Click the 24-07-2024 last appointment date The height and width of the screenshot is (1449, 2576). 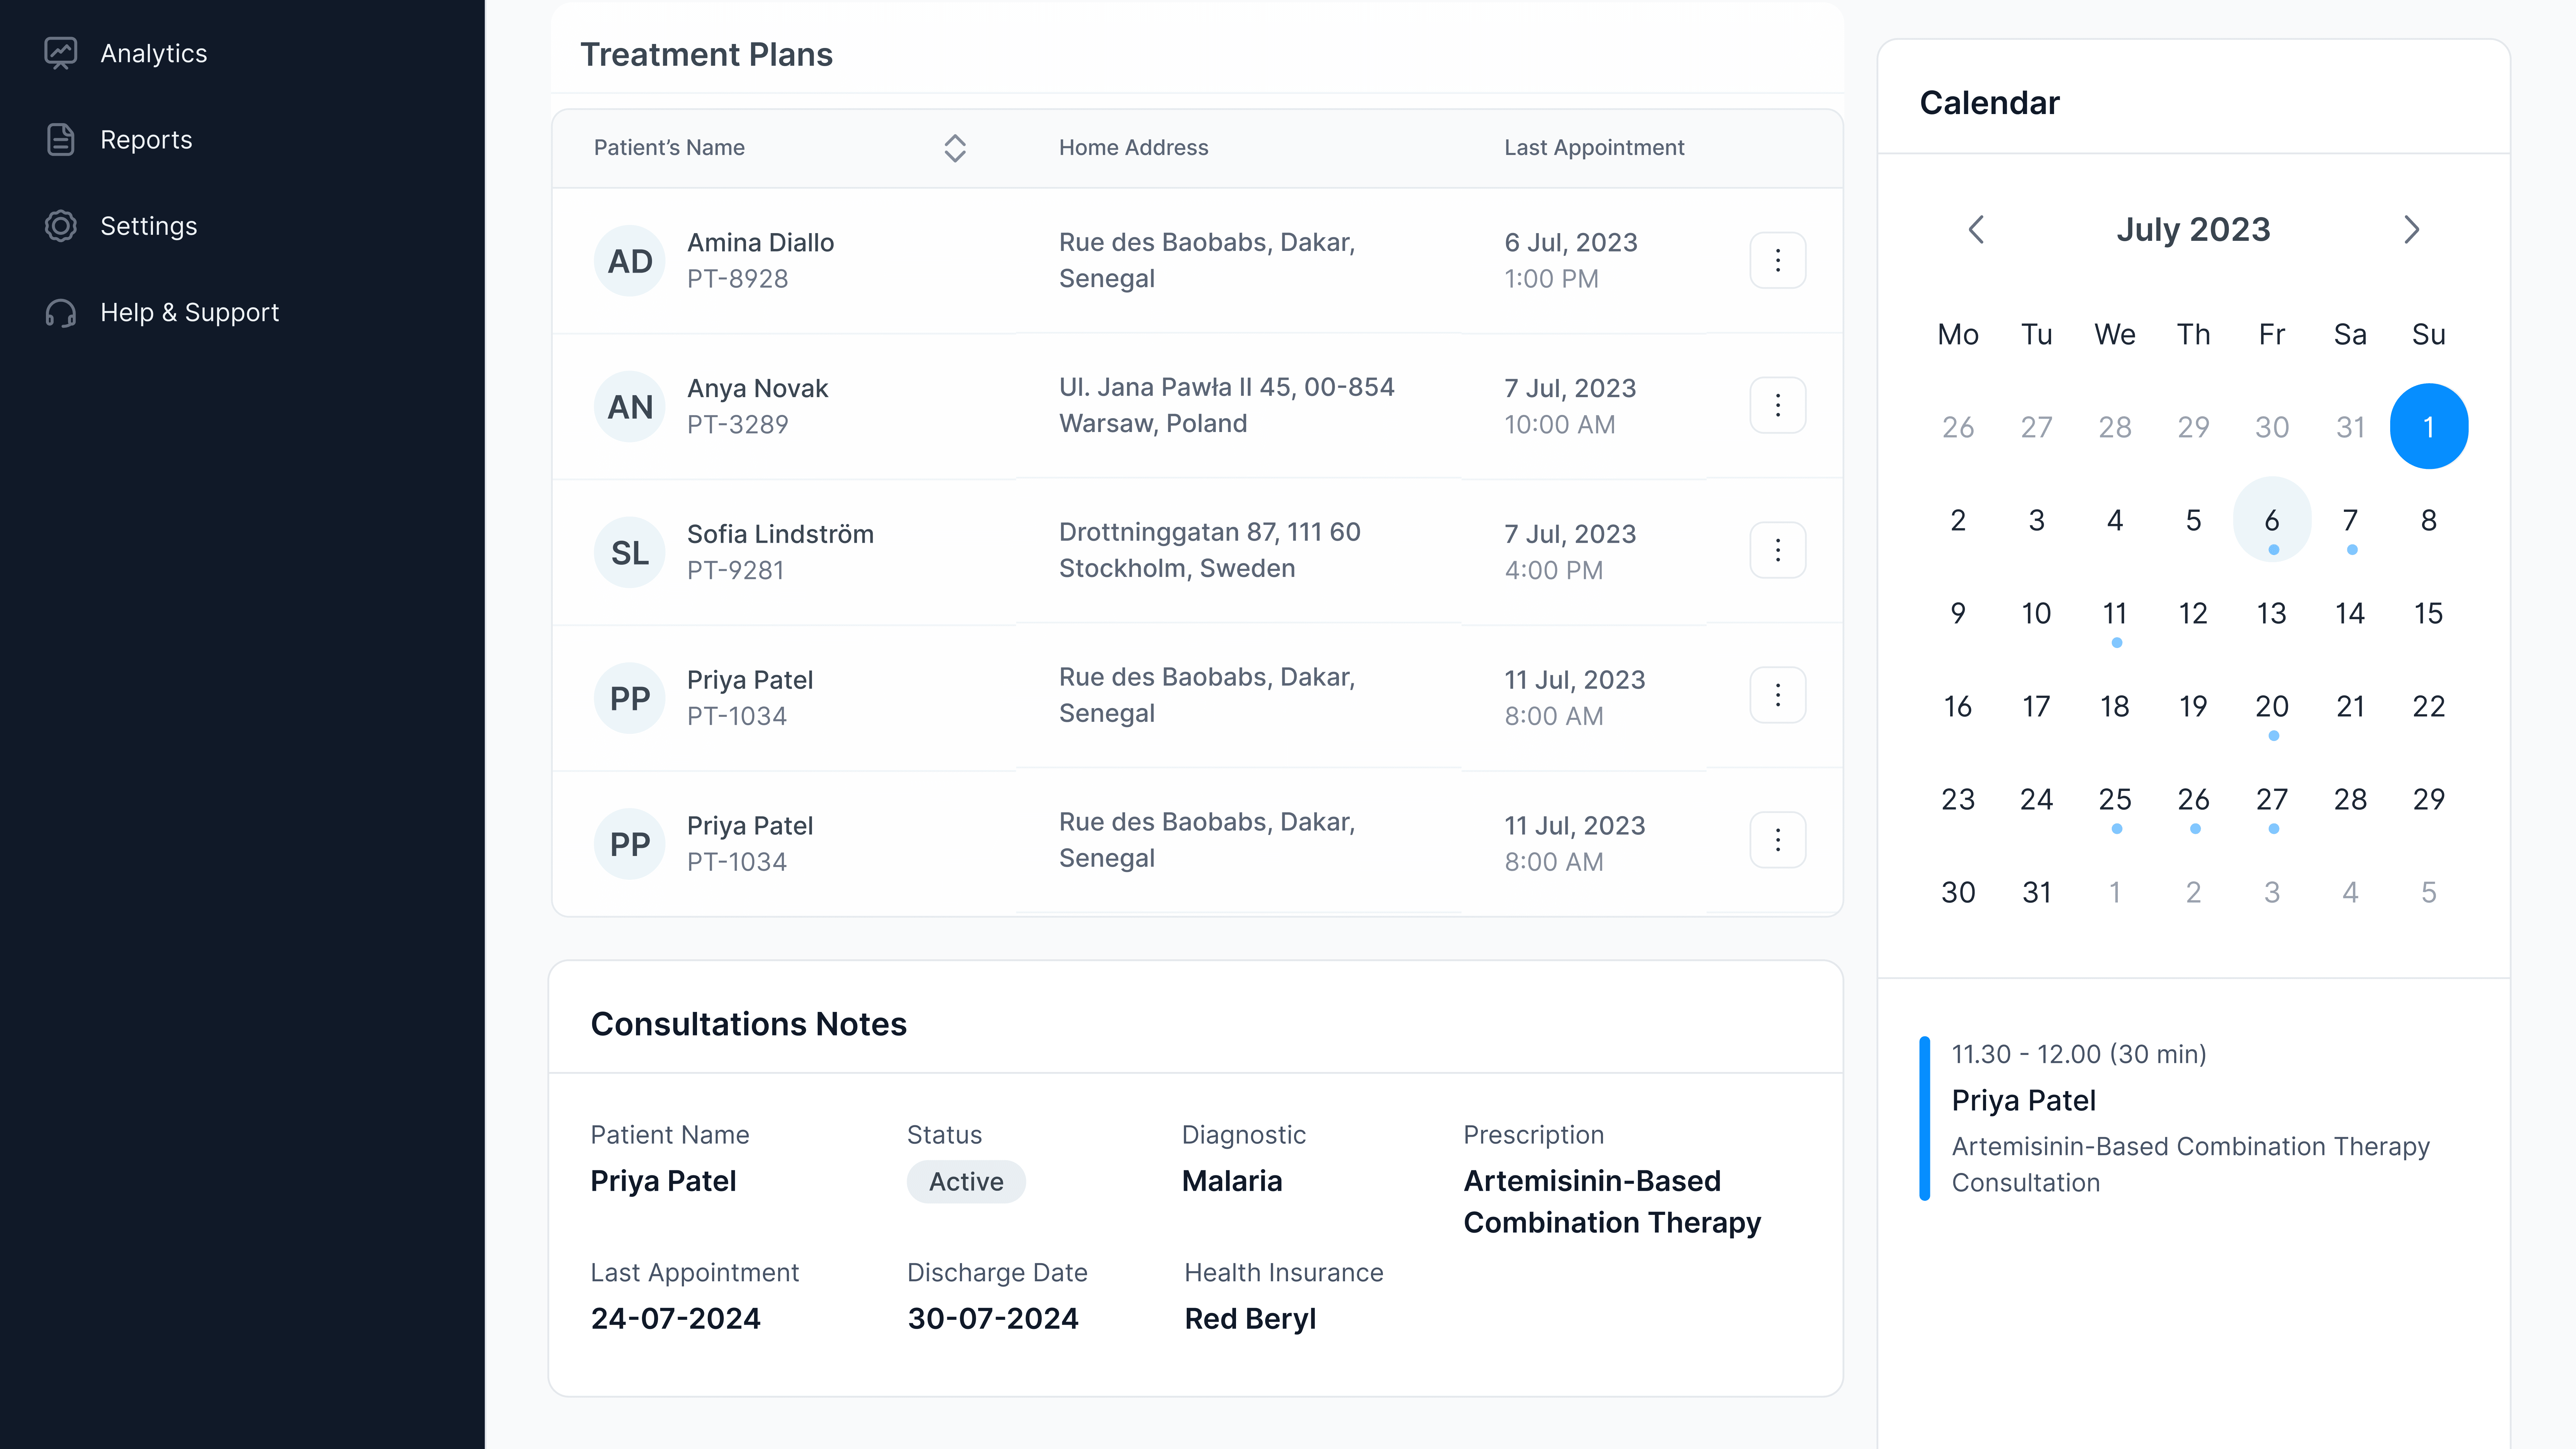[x=676, y=1319]
